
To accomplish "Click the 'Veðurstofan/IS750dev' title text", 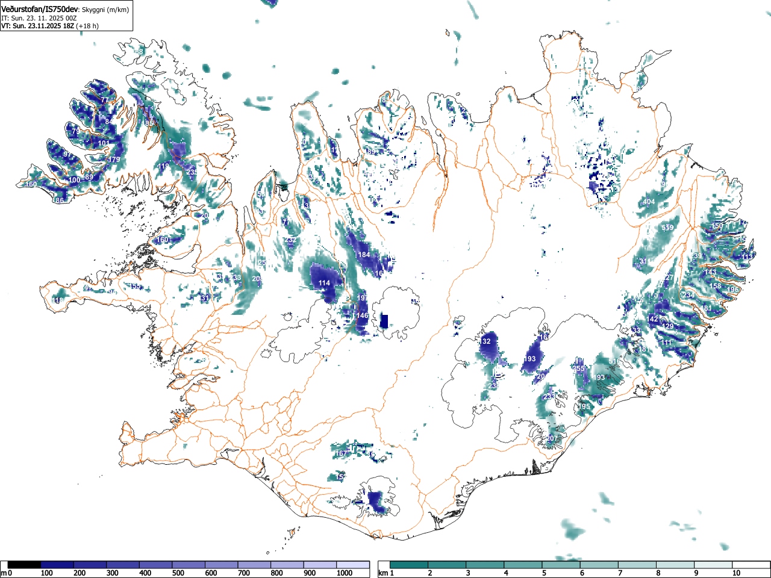I will (x=40, y=9).
